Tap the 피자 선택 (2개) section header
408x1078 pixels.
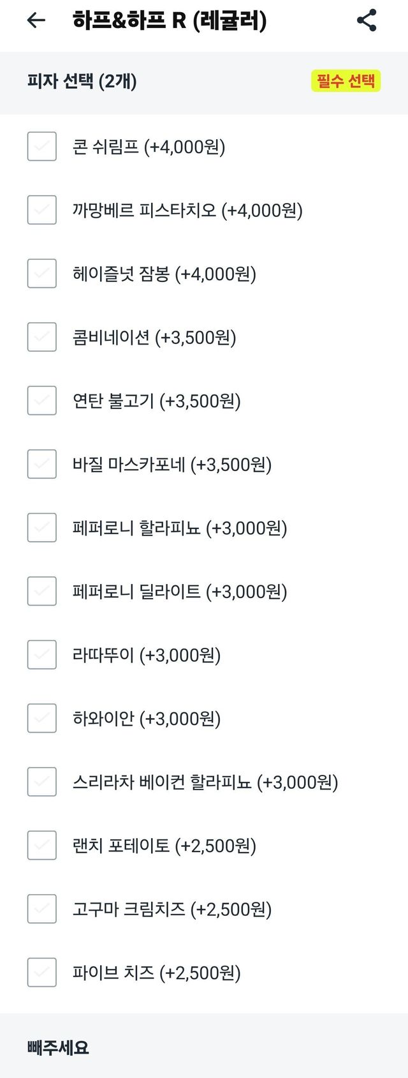(x=82, y=82)
